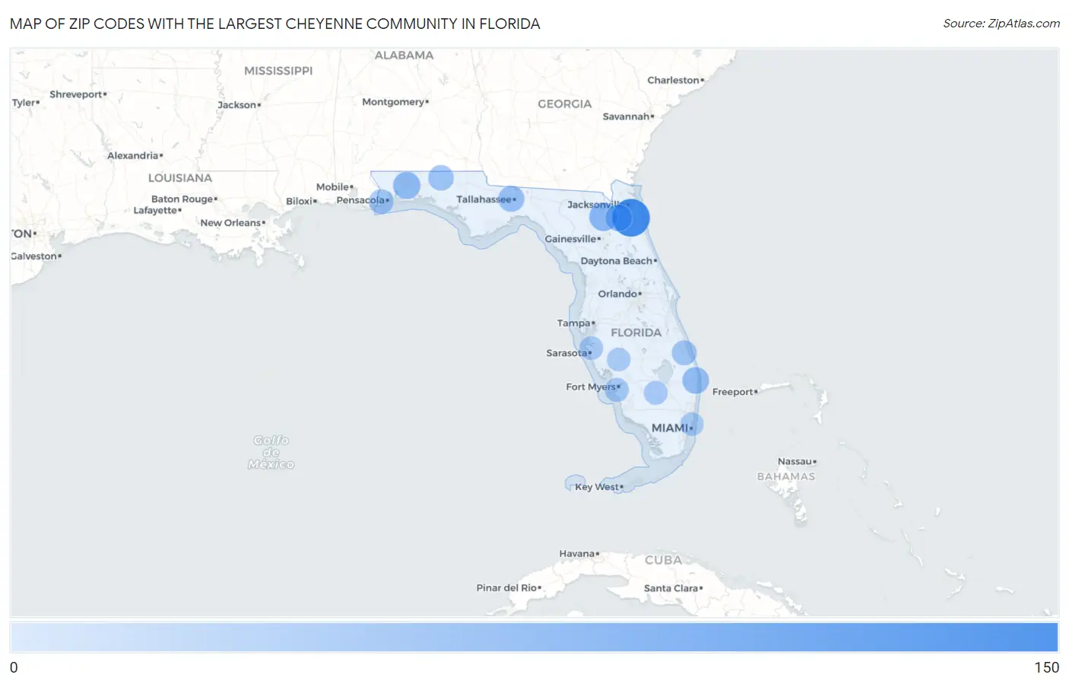Screen dimensions: 1069x684
Task: Click the Lafayette label
Action: (x=155, y=211)
